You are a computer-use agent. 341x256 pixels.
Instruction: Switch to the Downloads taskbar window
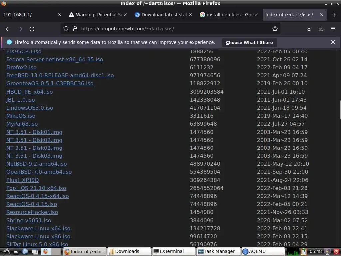[130, 252]
